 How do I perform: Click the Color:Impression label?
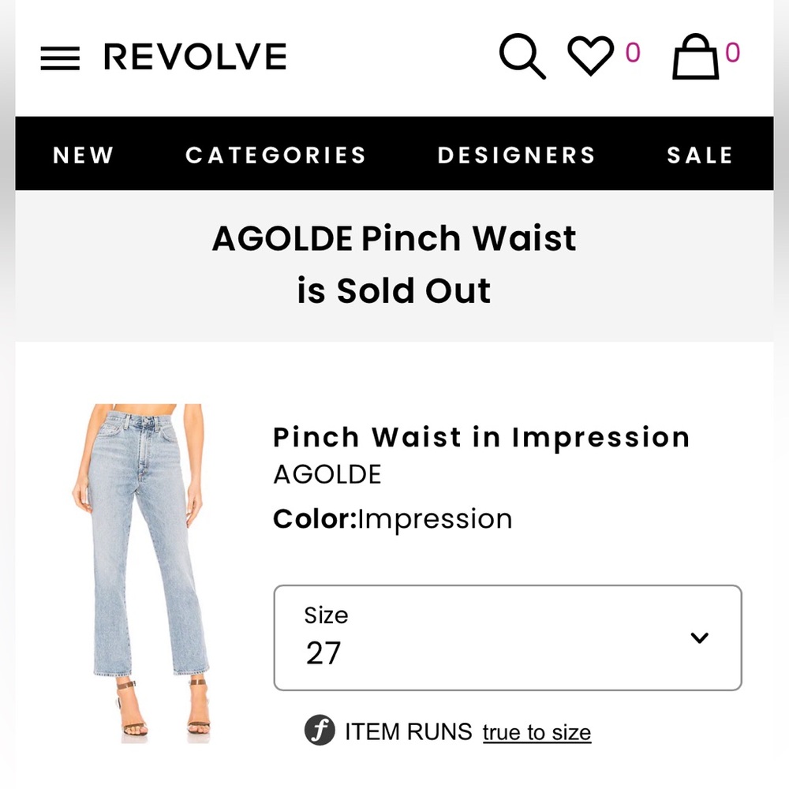pyautogui.click(x=392, y=518)
